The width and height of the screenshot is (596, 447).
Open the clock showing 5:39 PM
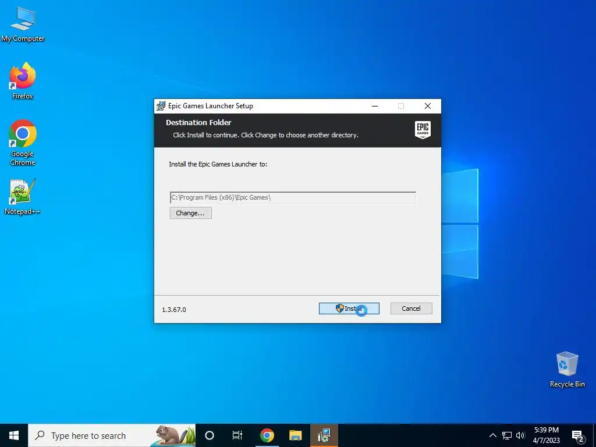[x=546, y=435]
